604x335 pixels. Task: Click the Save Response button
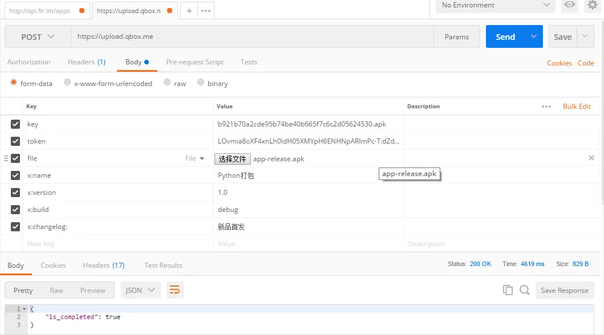tap(565, 291)
